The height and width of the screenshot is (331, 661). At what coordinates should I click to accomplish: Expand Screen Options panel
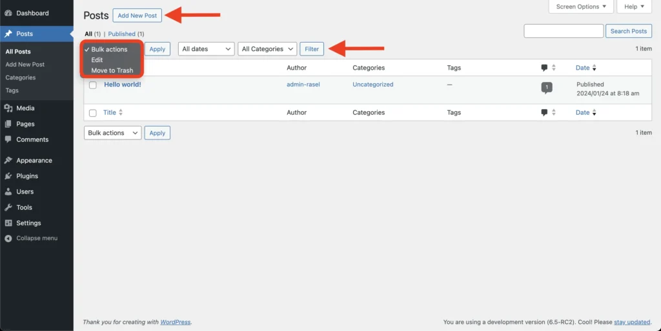tap(581, 6)
